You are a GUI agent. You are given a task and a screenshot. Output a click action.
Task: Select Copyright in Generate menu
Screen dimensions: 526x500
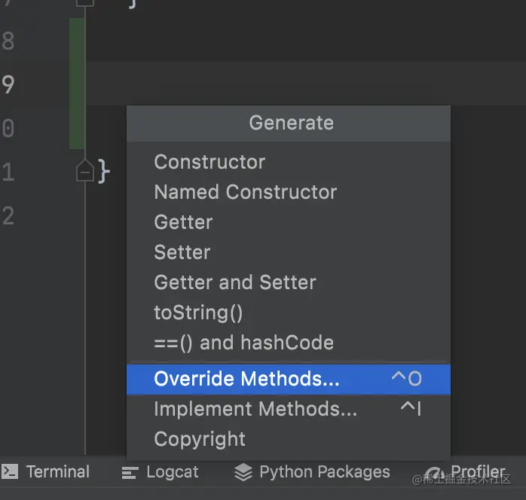click(x=289, y=439)
